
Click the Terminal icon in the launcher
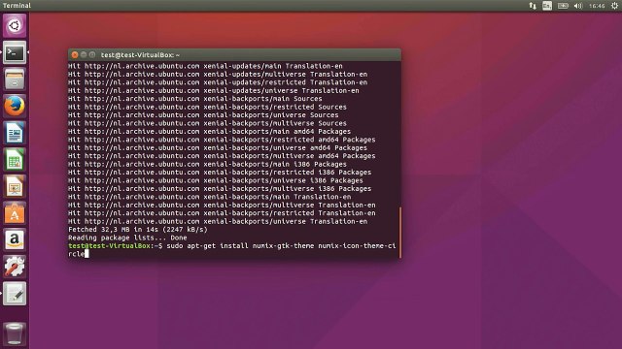[x=15, y=52]
